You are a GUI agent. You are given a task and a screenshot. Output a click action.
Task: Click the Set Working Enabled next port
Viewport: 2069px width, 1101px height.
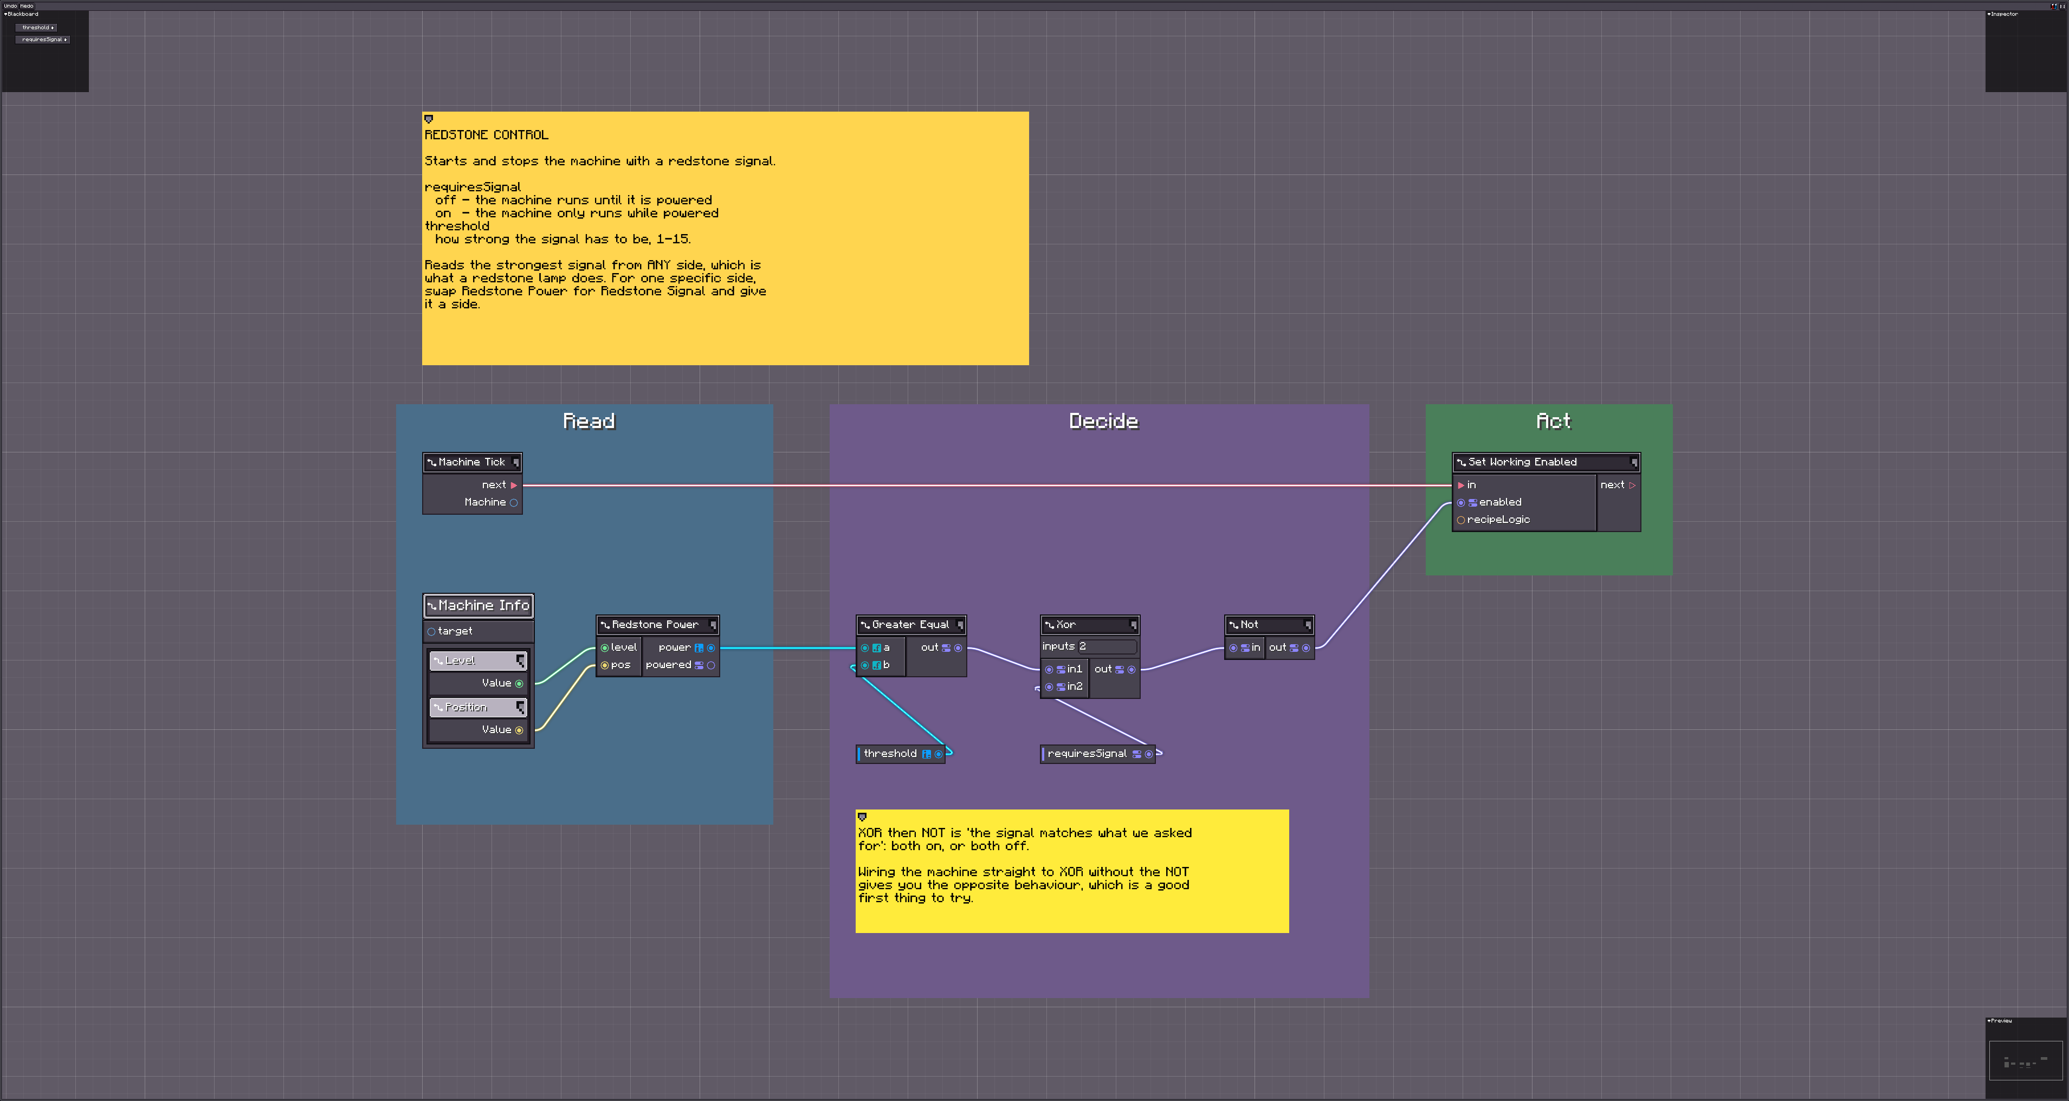[1632, 485]
